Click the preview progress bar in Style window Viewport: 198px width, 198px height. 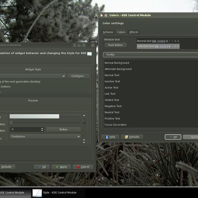45,116
